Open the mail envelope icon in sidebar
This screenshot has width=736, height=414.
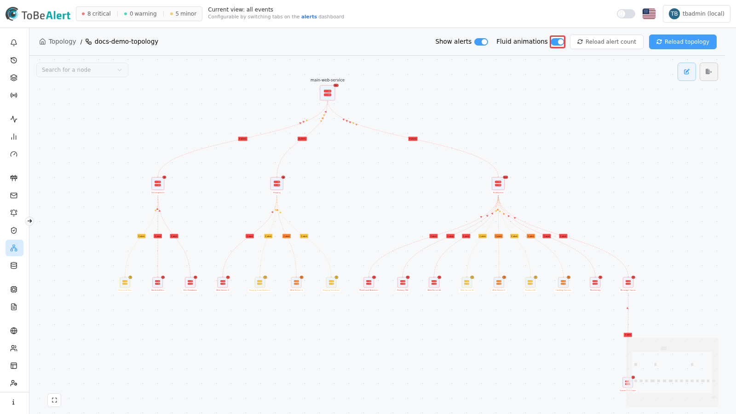point(14,195)
